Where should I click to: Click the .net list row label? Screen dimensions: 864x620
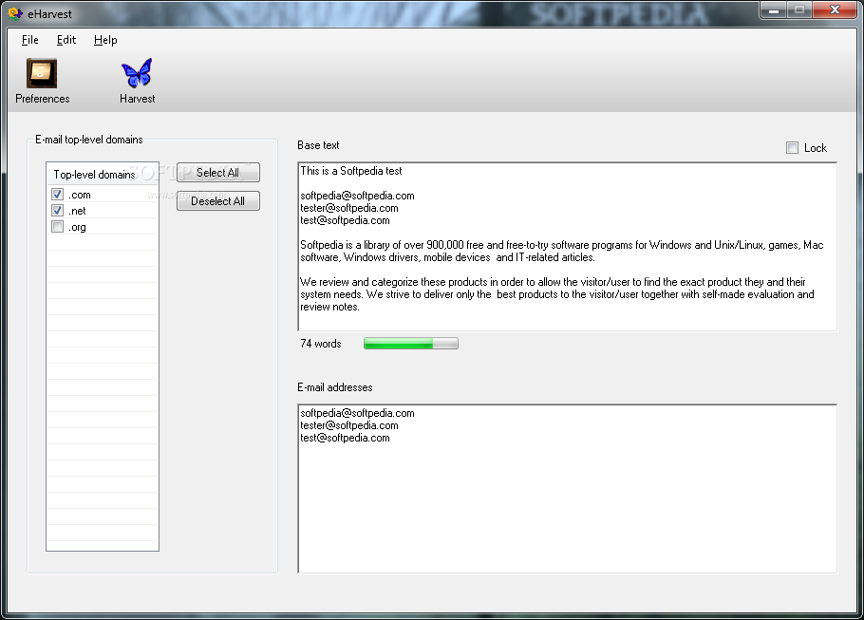[77, 211]
